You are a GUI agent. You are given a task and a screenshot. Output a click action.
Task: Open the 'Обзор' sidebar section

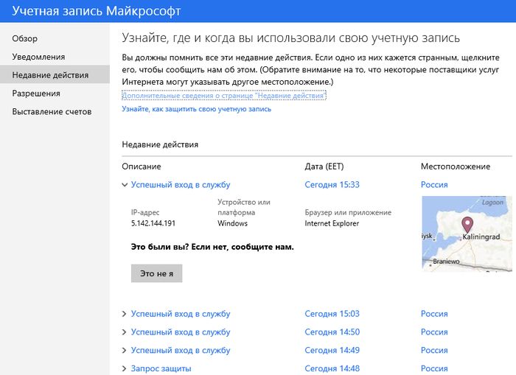pyautogui.click(x=25, y=38)
